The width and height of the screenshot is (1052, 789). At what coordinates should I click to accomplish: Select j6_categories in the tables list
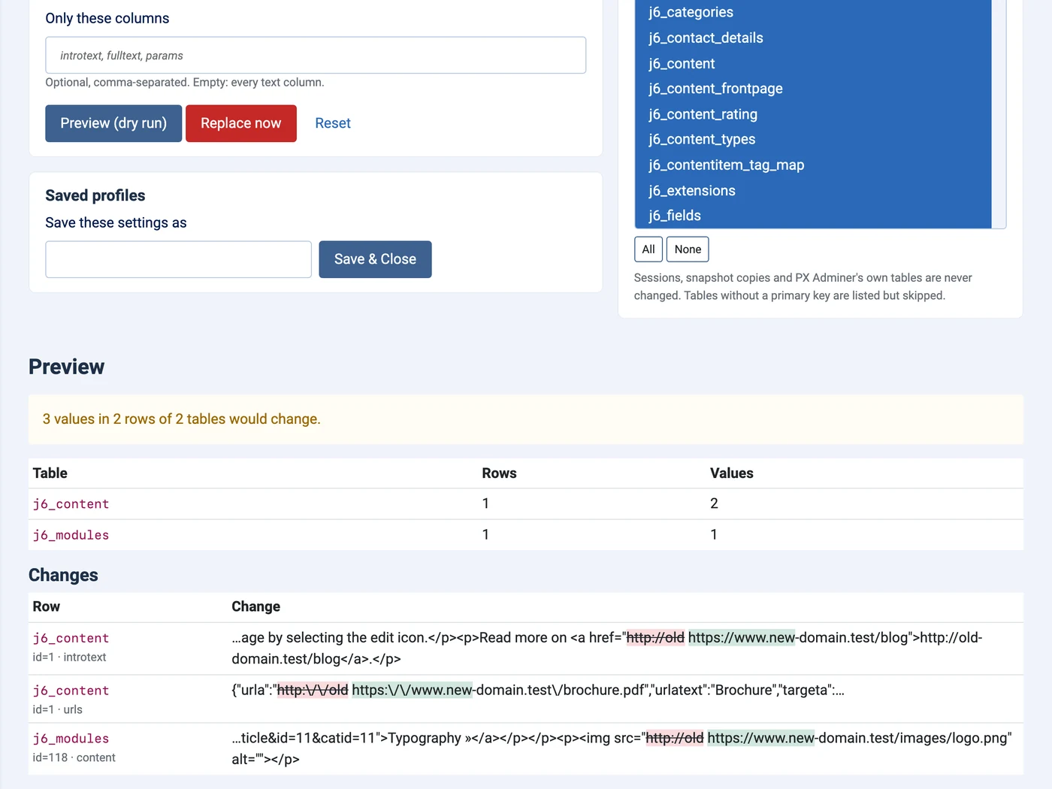812,12
